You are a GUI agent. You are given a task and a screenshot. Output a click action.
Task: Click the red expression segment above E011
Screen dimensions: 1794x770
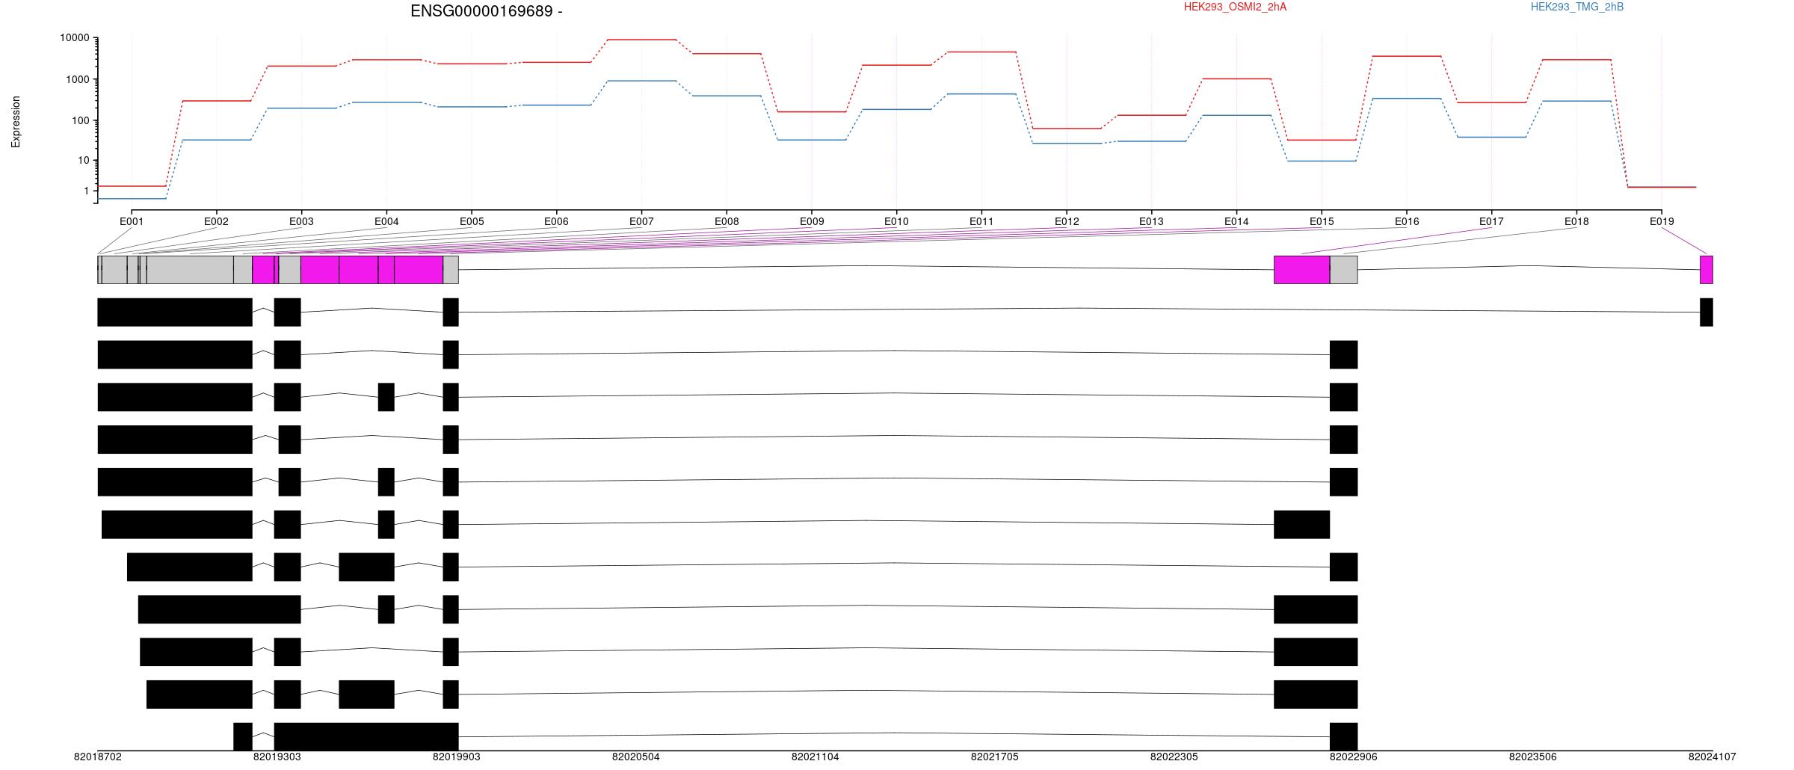[x=981, y=52]
